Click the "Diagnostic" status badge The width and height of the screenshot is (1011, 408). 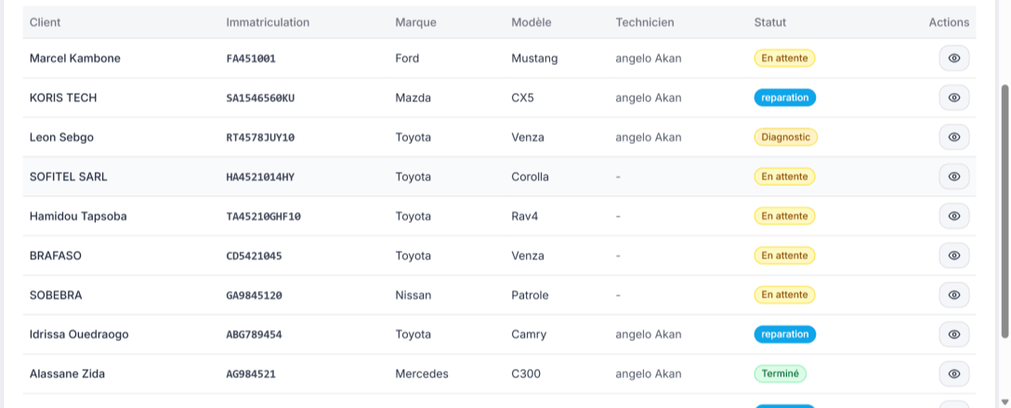tap(785, 138)
